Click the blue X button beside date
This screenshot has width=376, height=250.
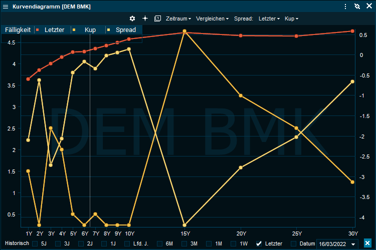click(367, 243)
